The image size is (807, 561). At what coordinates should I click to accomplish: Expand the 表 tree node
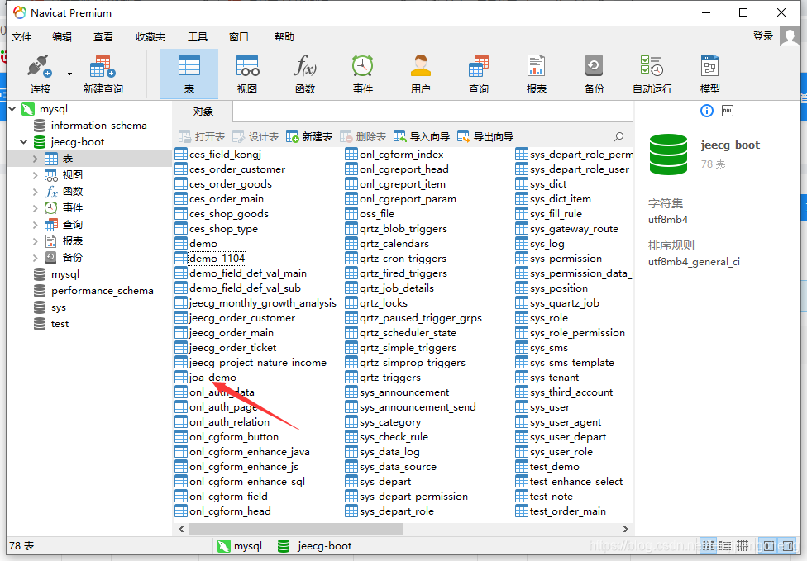(x=35, y=159)
